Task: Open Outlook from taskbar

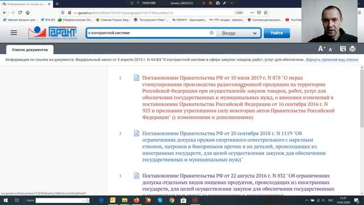Action: (x=113, y=200)
